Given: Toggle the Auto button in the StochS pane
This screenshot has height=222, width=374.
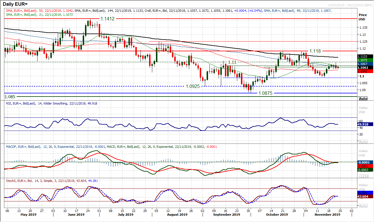Looking at the screenshot, I should point(363,206).
